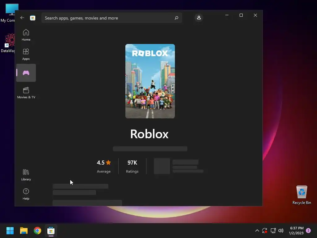Launch Google Chrome from taskbar

pos(37,231)
